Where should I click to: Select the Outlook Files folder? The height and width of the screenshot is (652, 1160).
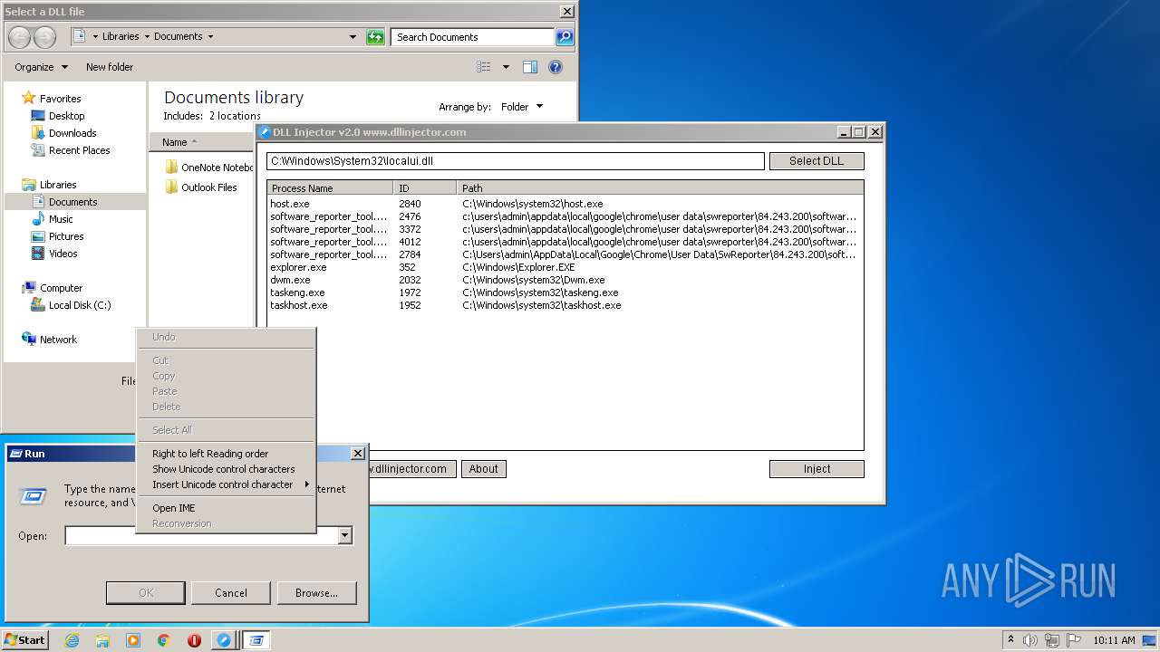coord(201,187)
